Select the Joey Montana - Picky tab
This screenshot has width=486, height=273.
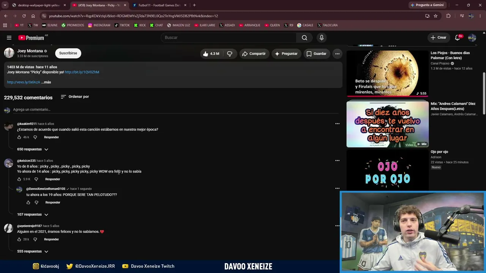point(99,5)
